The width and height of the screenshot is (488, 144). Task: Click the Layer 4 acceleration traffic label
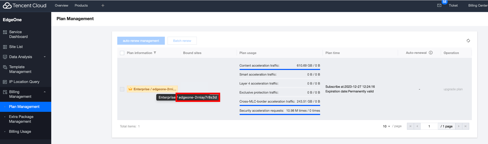tap(259, 83)
